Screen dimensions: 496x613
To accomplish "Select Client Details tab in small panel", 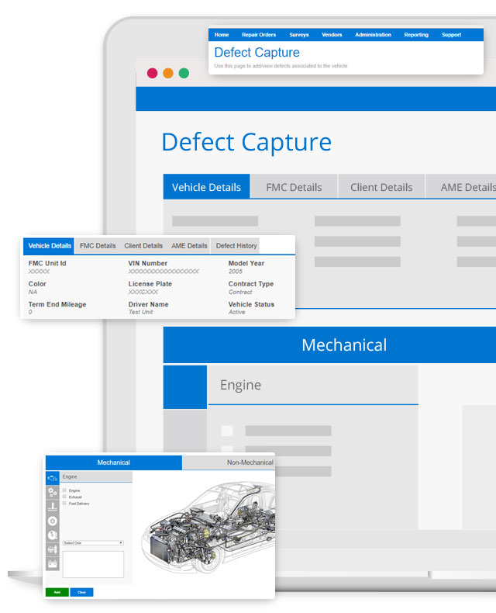I will pyautogui.click(x=143, y=246).
